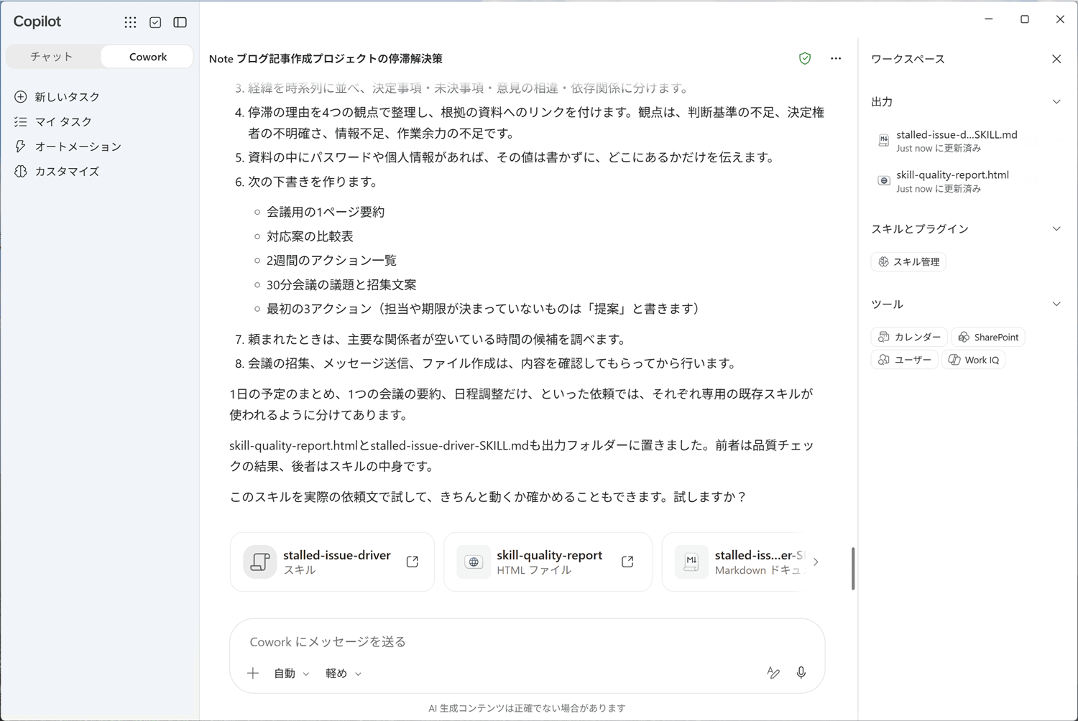Viewport: 1078px width, 721px height.
Task: Switch to the チャット tab
Action: pos(52,57)
